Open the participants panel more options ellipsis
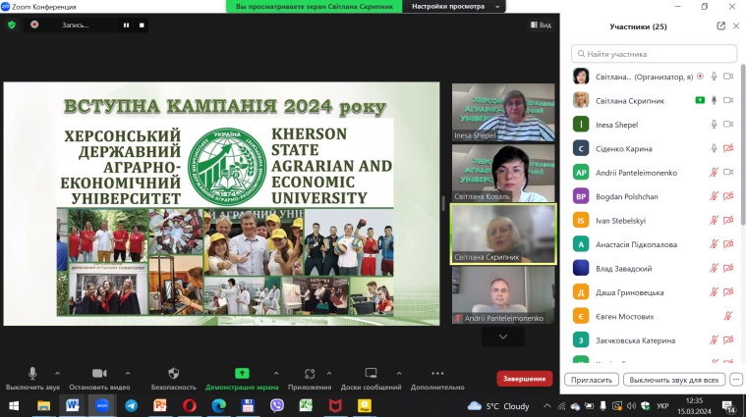This screenshot has width=746, height=417. 736,380
